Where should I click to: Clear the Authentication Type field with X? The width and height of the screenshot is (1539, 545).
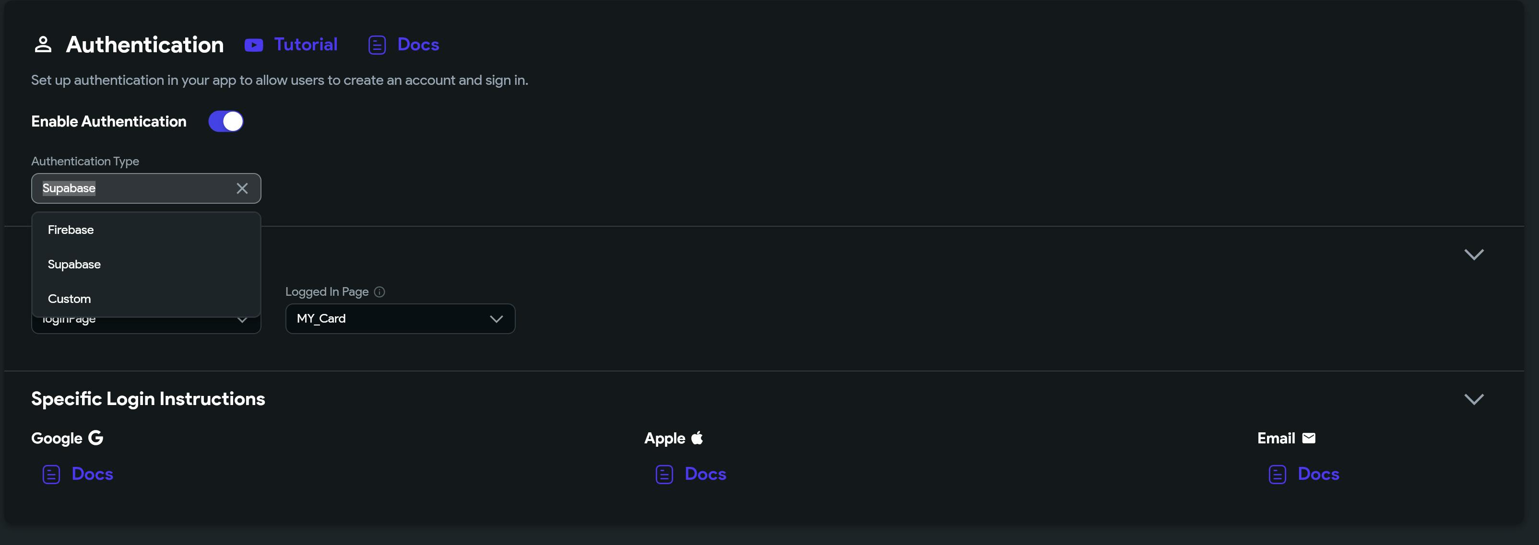click(x=242, y=189)
